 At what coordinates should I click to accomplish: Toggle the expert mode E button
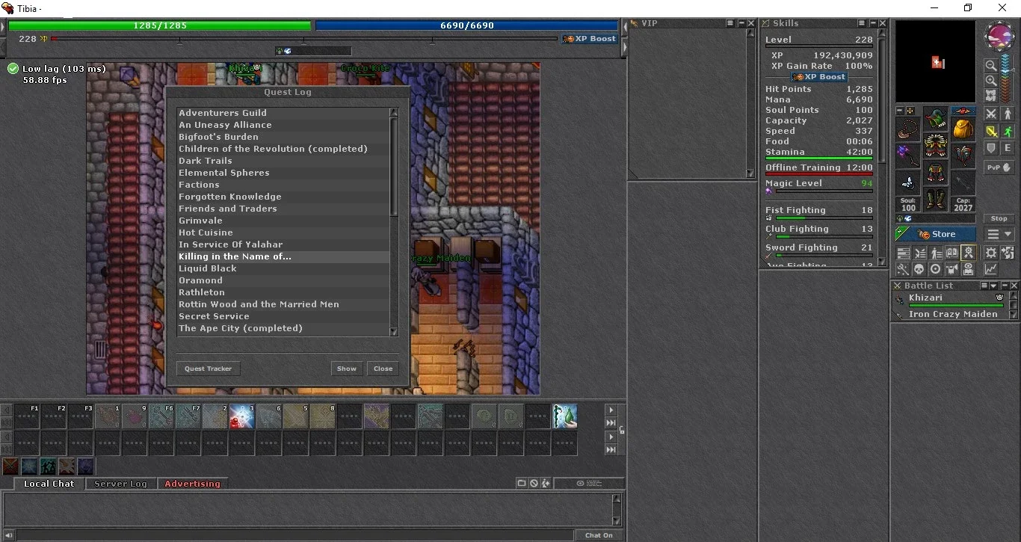[1008, 148]
